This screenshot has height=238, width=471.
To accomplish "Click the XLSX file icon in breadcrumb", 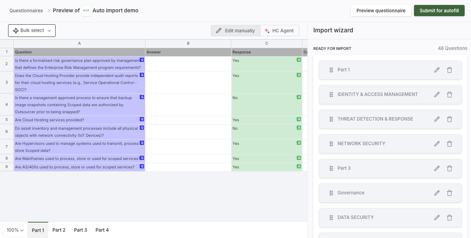I will click(x=86, y=11).
